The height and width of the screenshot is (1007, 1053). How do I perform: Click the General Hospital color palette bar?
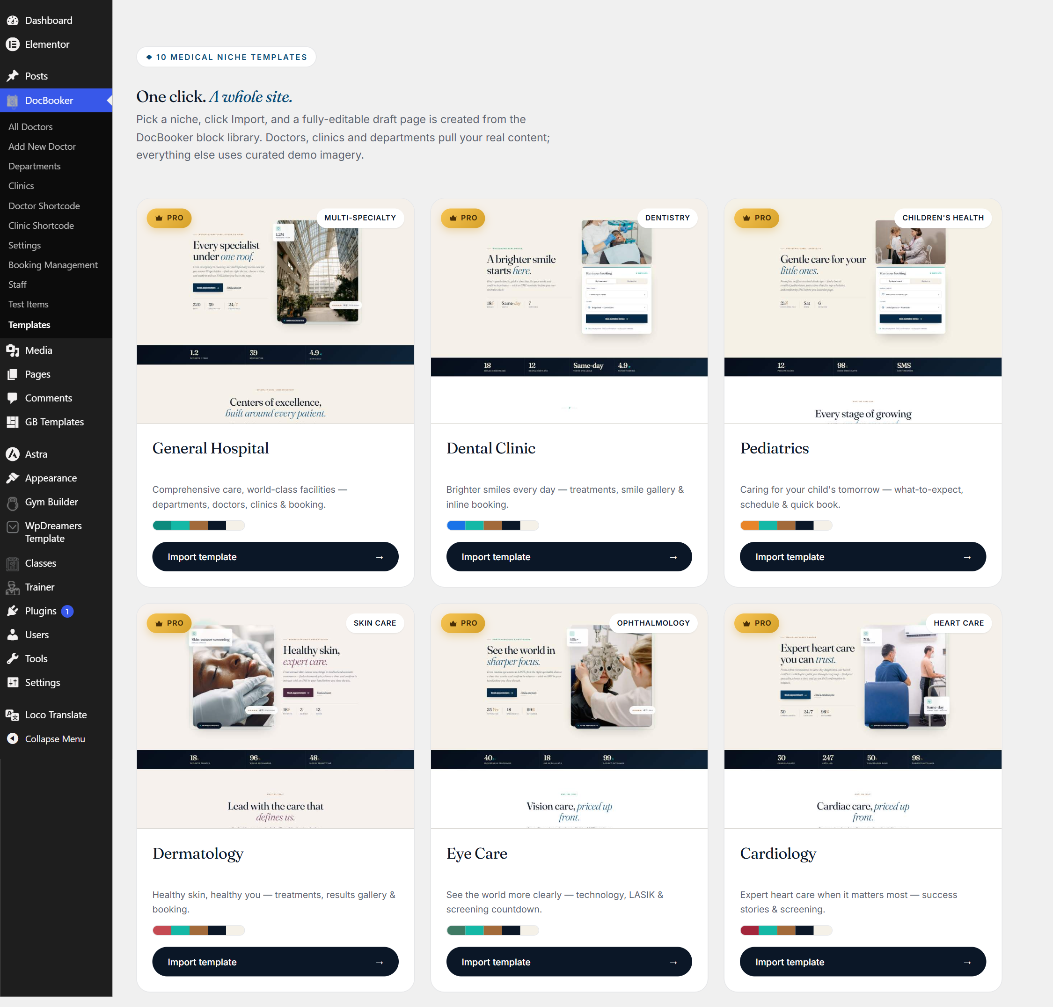tap(199, 525)
